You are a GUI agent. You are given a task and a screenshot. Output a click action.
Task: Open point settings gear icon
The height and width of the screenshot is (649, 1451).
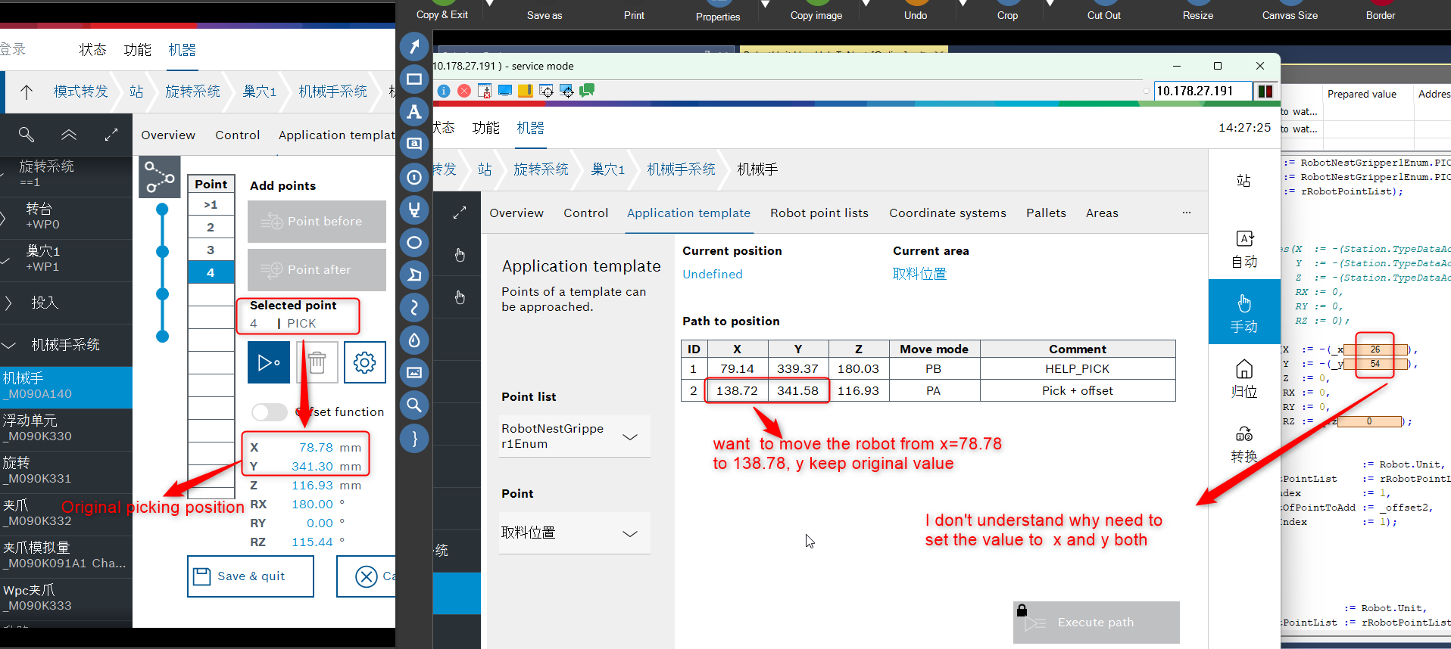click(x=364, y=362)
